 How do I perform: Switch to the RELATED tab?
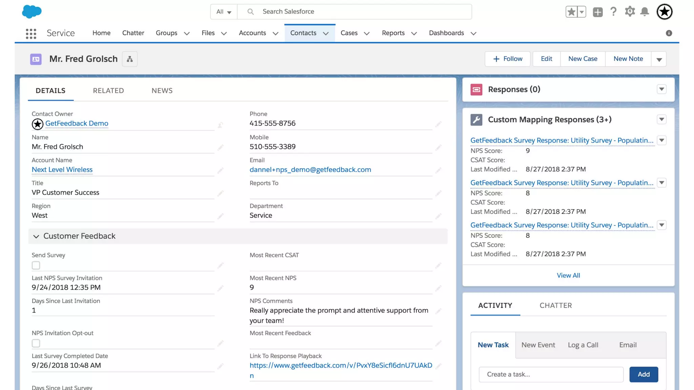click(x=108, y=91)
